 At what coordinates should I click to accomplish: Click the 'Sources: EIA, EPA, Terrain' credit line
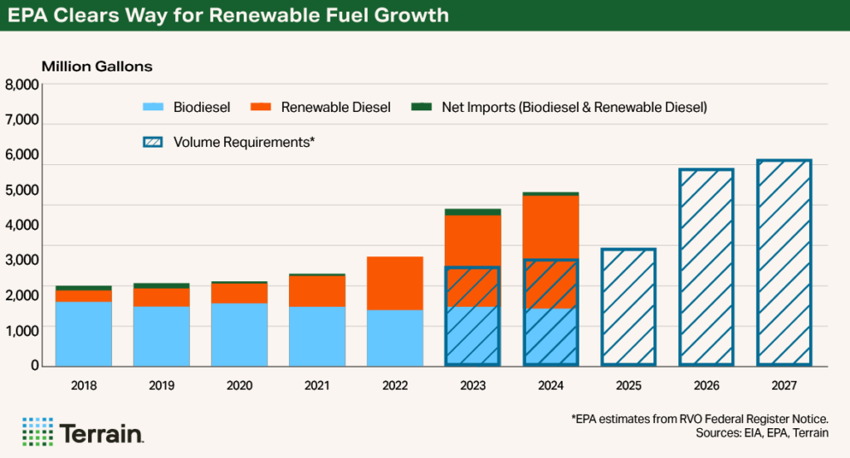(x=762, y=433)
